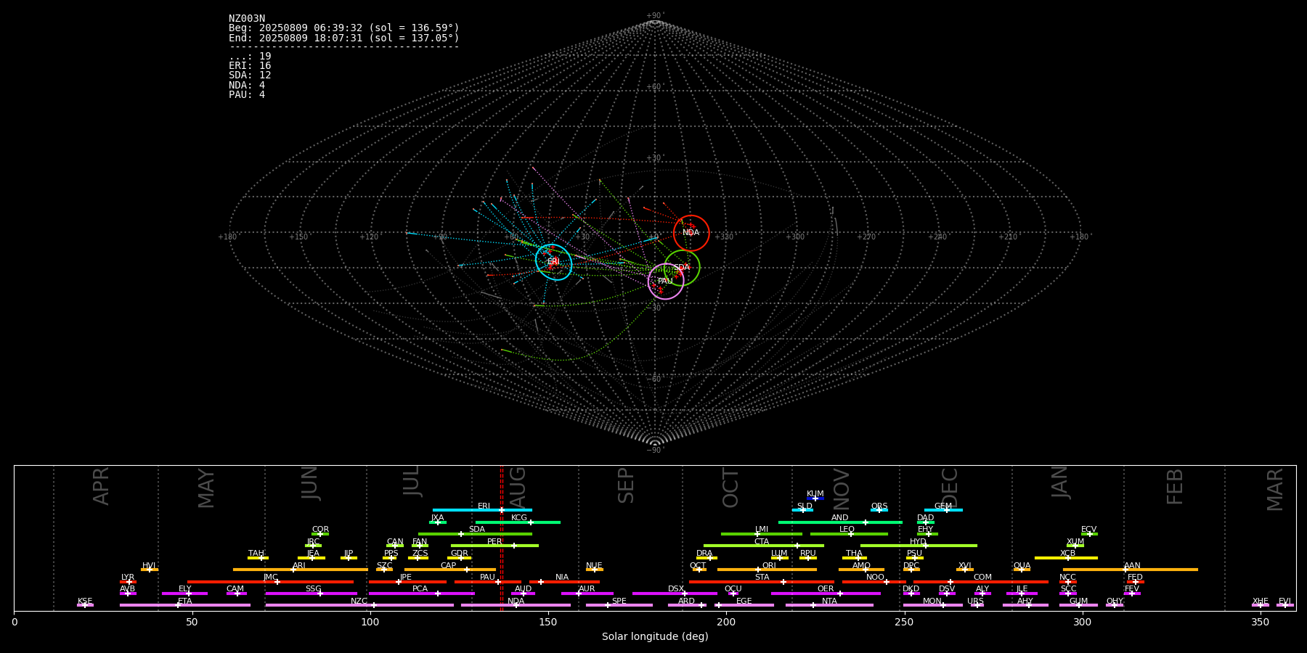
Task: Click the green SDA radiant circle on sky map
Action: pos(682,268)
